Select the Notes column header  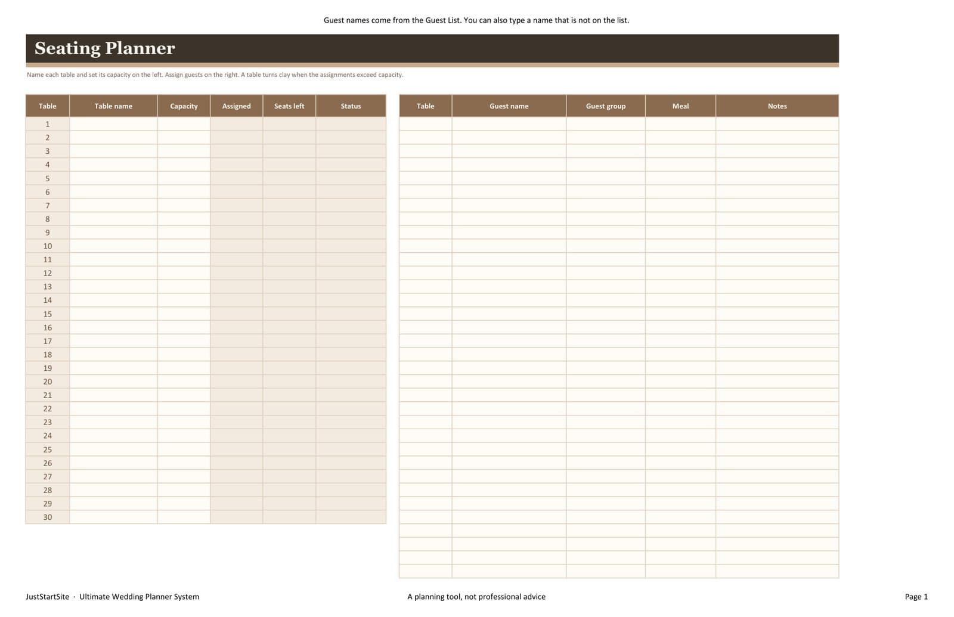777,106
